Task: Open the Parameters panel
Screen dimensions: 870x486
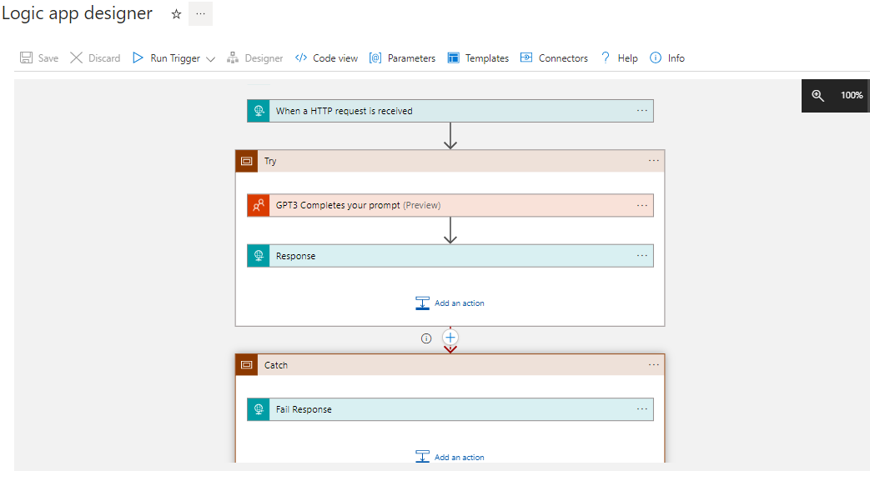Action: pyautogui.click(x=402, y=58)
